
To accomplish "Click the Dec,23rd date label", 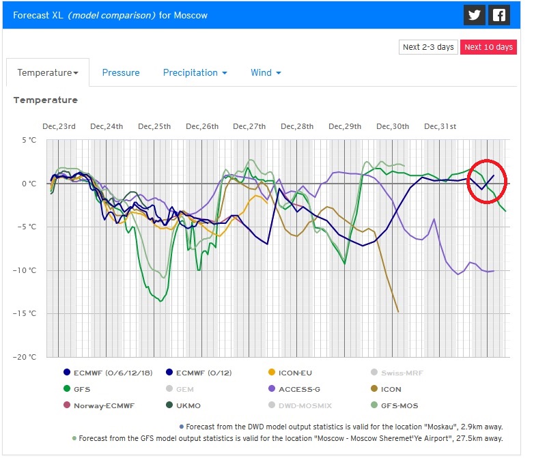I will (59, 126).
